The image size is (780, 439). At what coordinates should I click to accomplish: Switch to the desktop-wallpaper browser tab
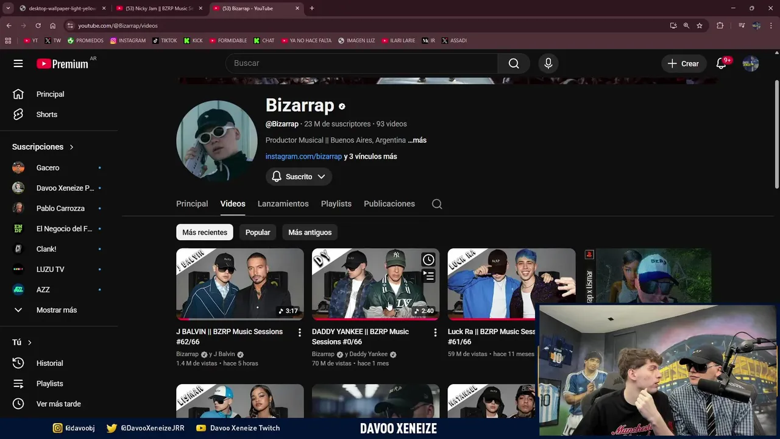[63, 9]
